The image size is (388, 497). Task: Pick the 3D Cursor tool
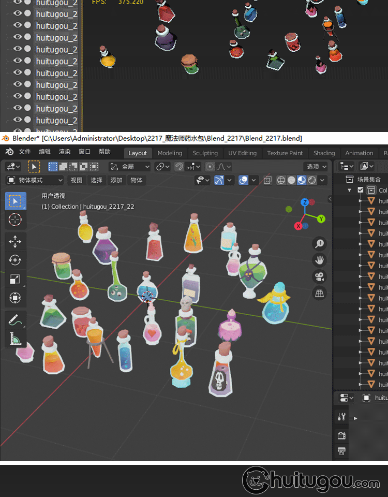pyautogui.click(x=16, y=220)
